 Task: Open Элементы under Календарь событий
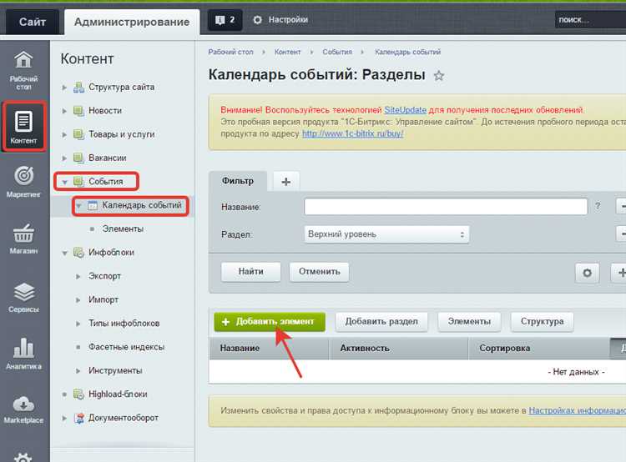pyautogui.click(x=123, y=229)
